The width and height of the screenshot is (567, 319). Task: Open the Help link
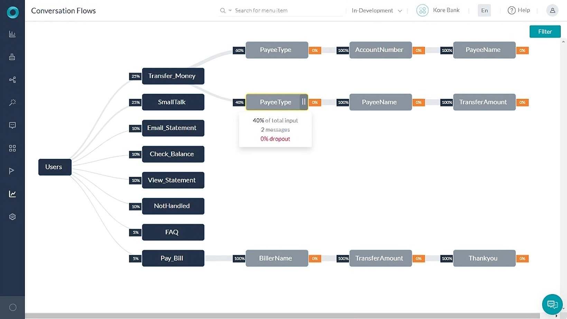coord(519,10)
